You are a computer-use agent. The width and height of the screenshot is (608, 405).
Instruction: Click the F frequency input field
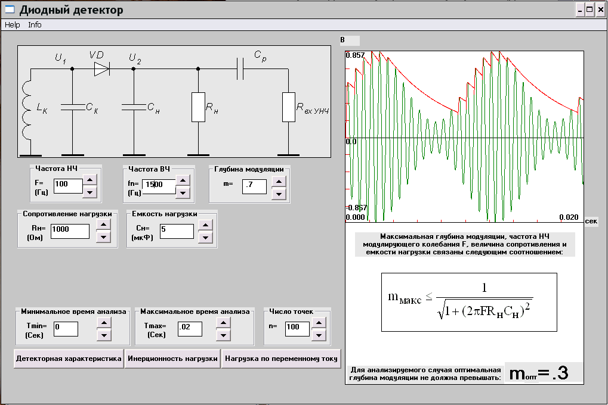(67, 185)
